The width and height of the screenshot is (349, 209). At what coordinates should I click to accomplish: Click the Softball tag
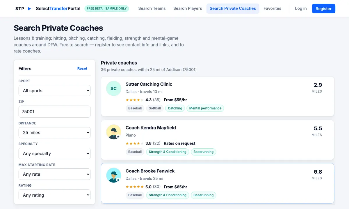click(155, 108)
